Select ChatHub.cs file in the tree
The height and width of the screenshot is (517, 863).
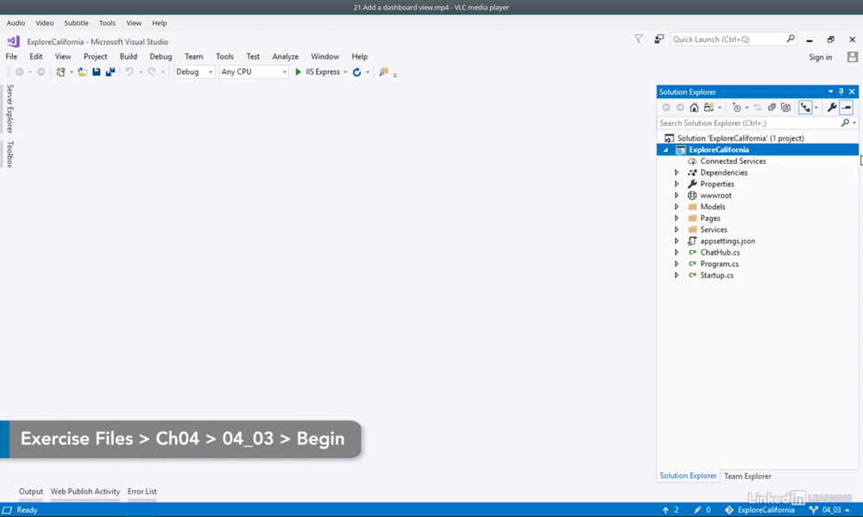coord(720,252)
